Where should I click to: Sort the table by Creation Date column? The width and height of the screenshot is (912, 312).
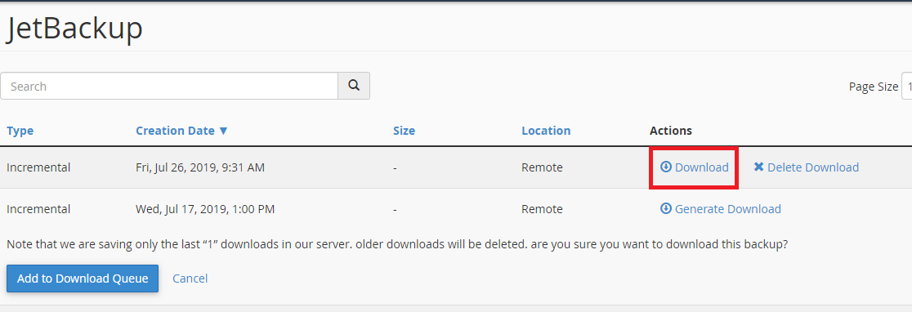pyautogui.click(x=181, y=131)
